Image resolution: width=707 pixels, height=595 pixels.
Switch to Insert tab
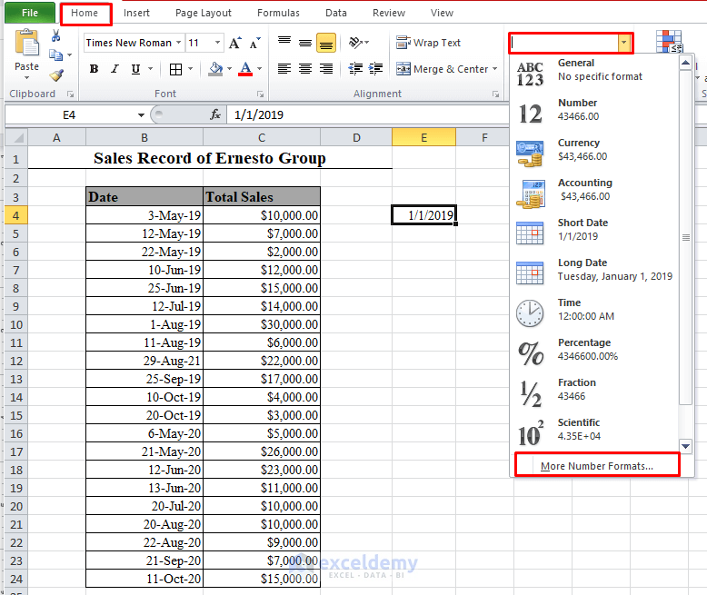click(x=136, y=13)
